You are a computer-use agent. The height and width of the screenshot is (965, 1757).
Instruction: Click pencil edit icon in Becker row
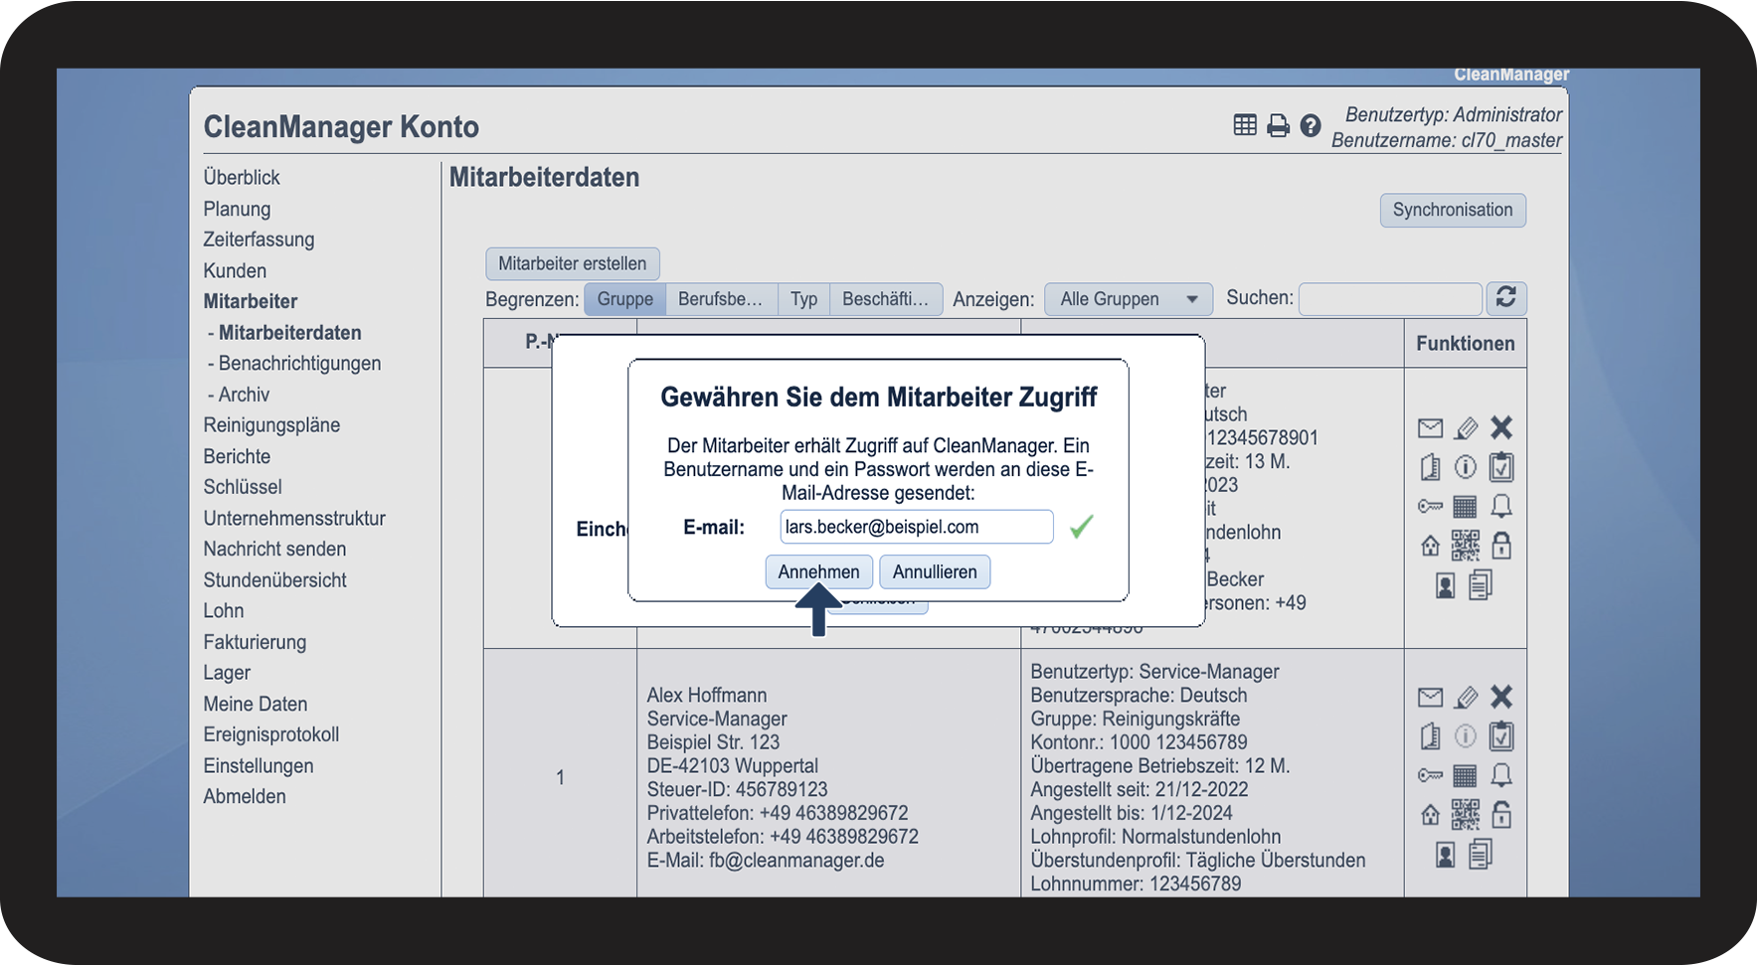1466,428
